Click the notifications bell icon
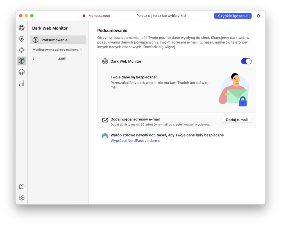Image resolution: width=281 pixels, height=225 pixels. coord(259,16)
